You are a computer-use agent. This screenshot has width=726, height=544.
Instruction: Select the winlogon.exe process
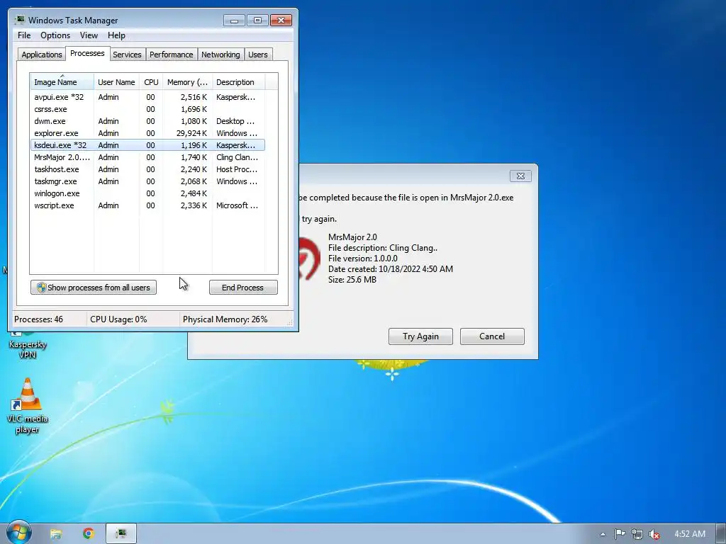(x=147, y=193)
